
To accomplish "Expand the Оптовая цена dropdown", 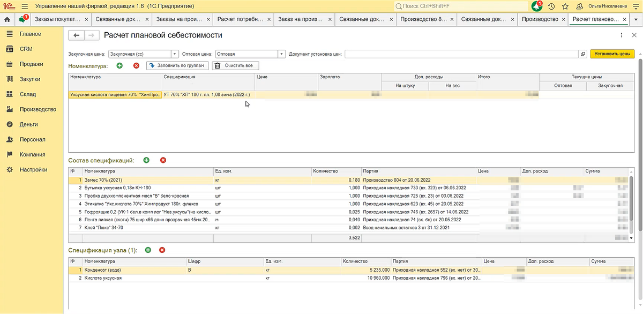I will 281,54.
